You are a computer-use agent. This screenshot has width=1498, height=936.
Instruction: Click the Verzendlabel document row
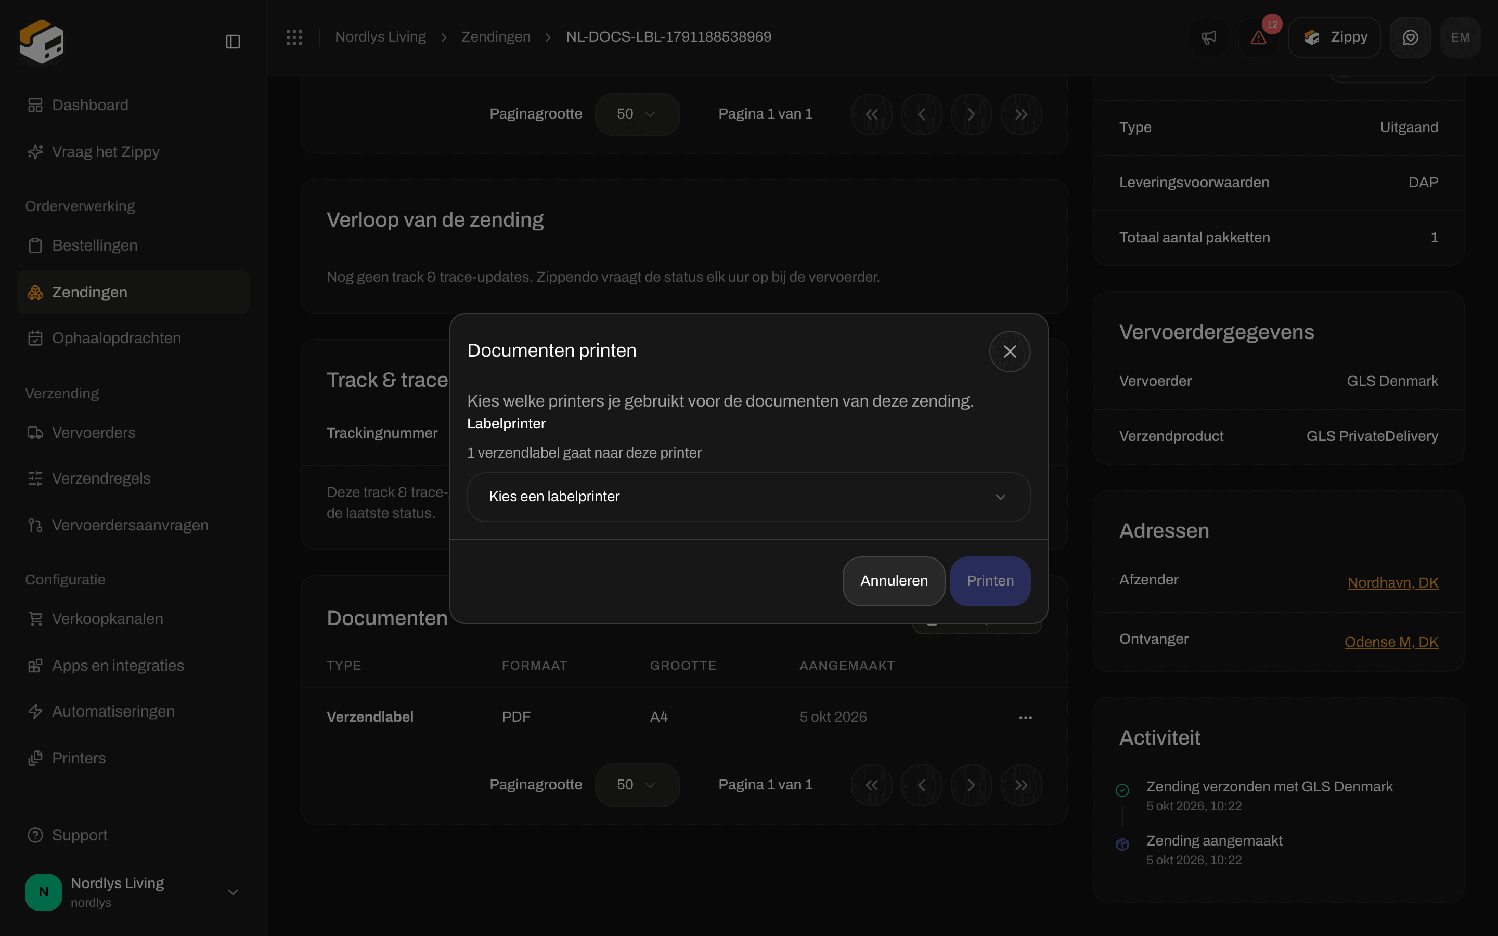(684, 717)
